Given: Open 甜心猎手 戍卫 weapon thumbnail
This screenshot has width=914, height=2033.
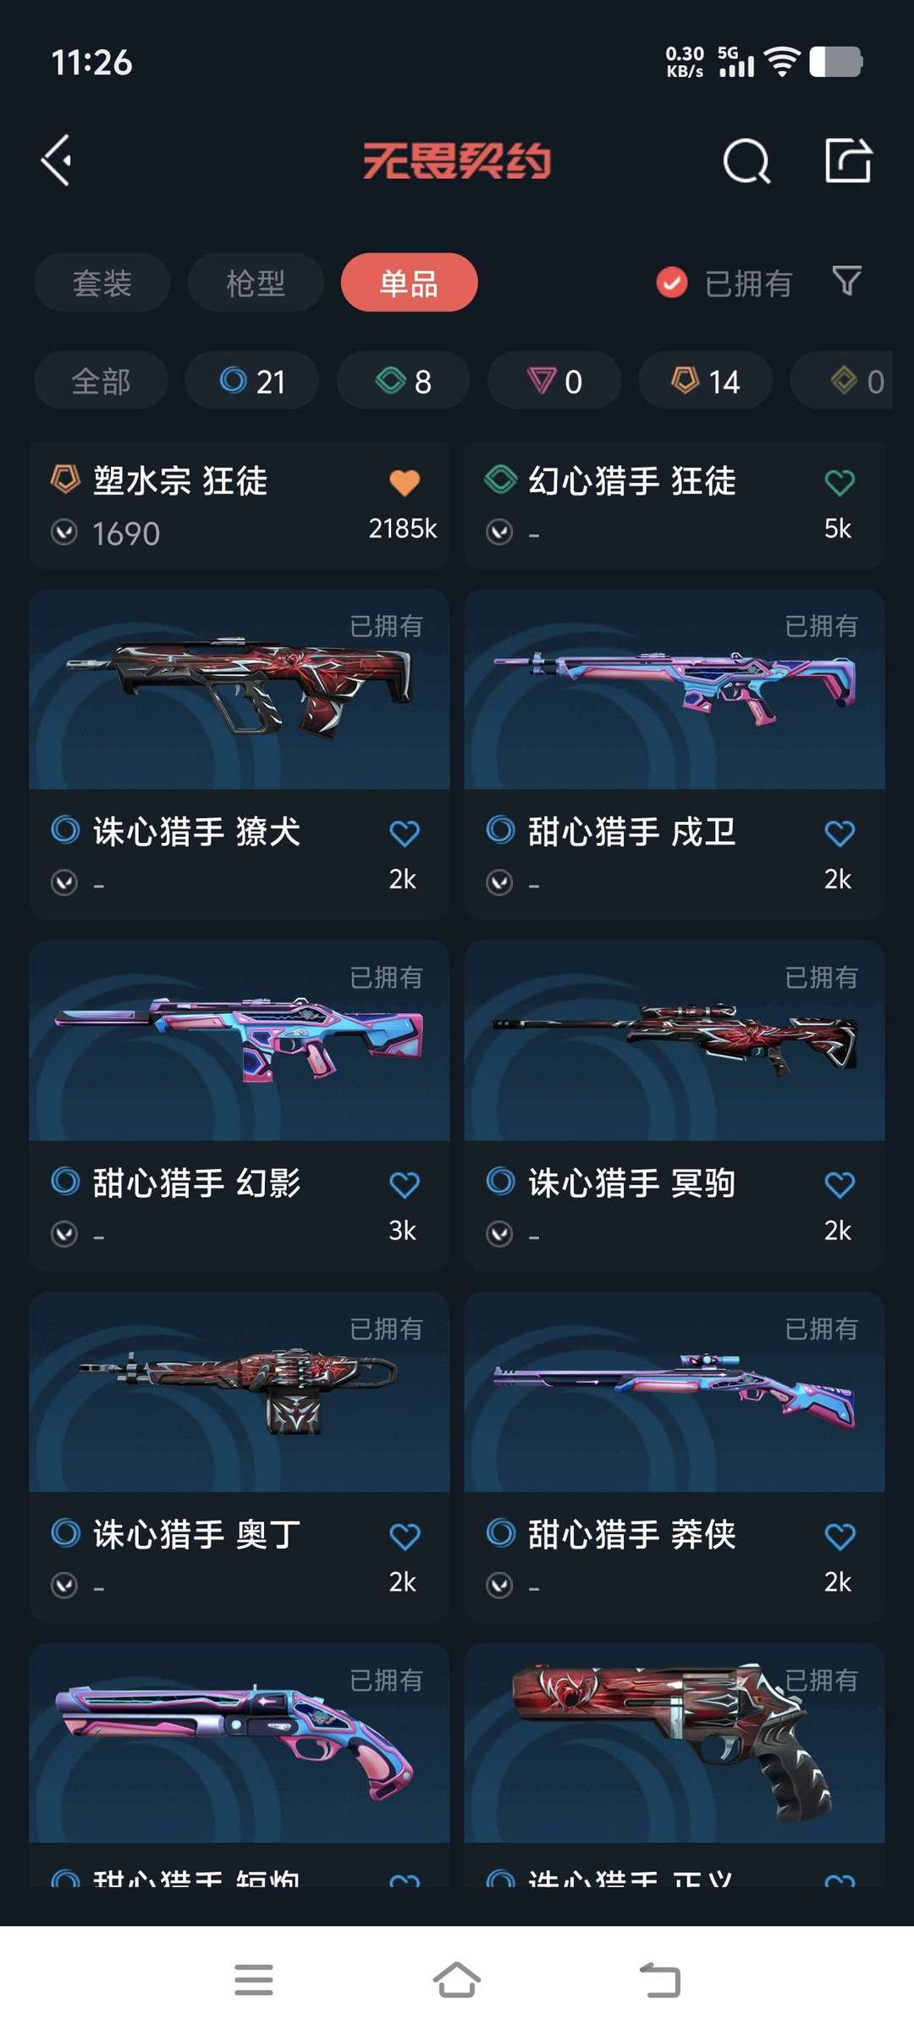Looking at the screenshot, I should (x=674, y=690).
